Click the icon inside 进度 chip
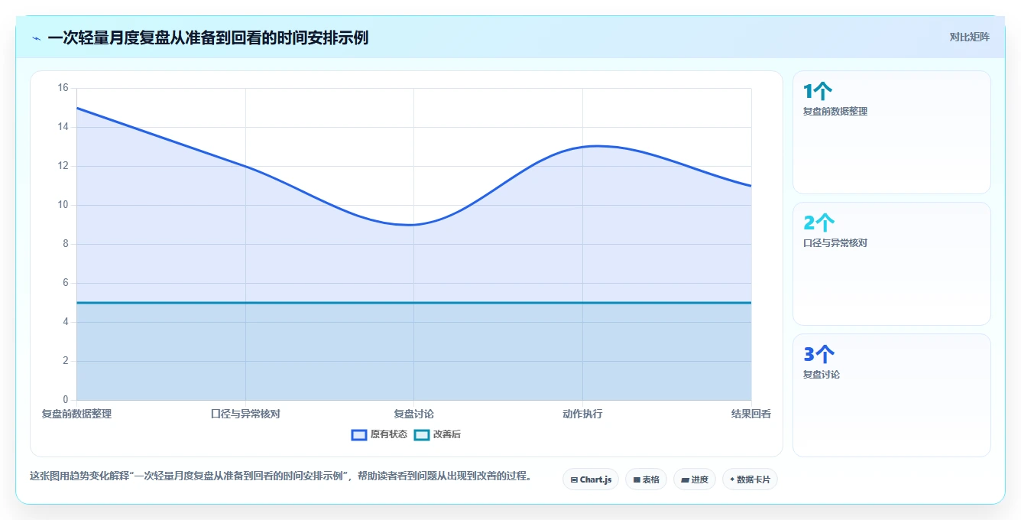The width and height of the screenshot is (1021, 520). coord(685,480)
